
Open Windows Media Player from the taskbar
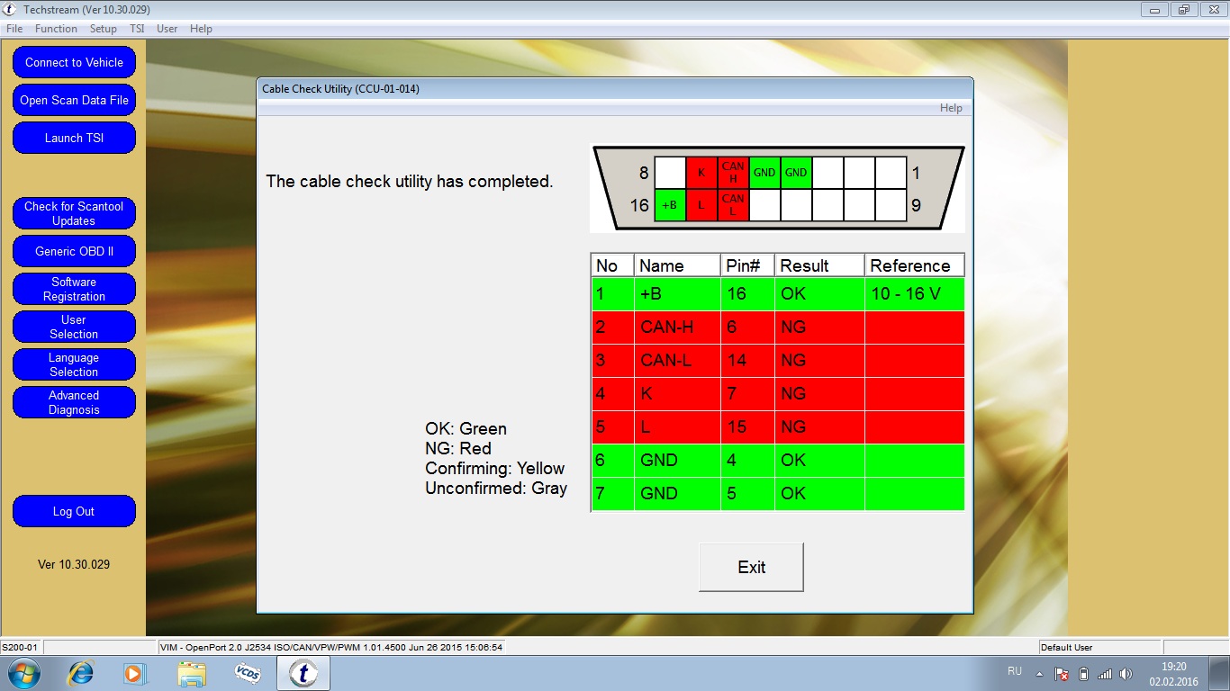[134, 673]
